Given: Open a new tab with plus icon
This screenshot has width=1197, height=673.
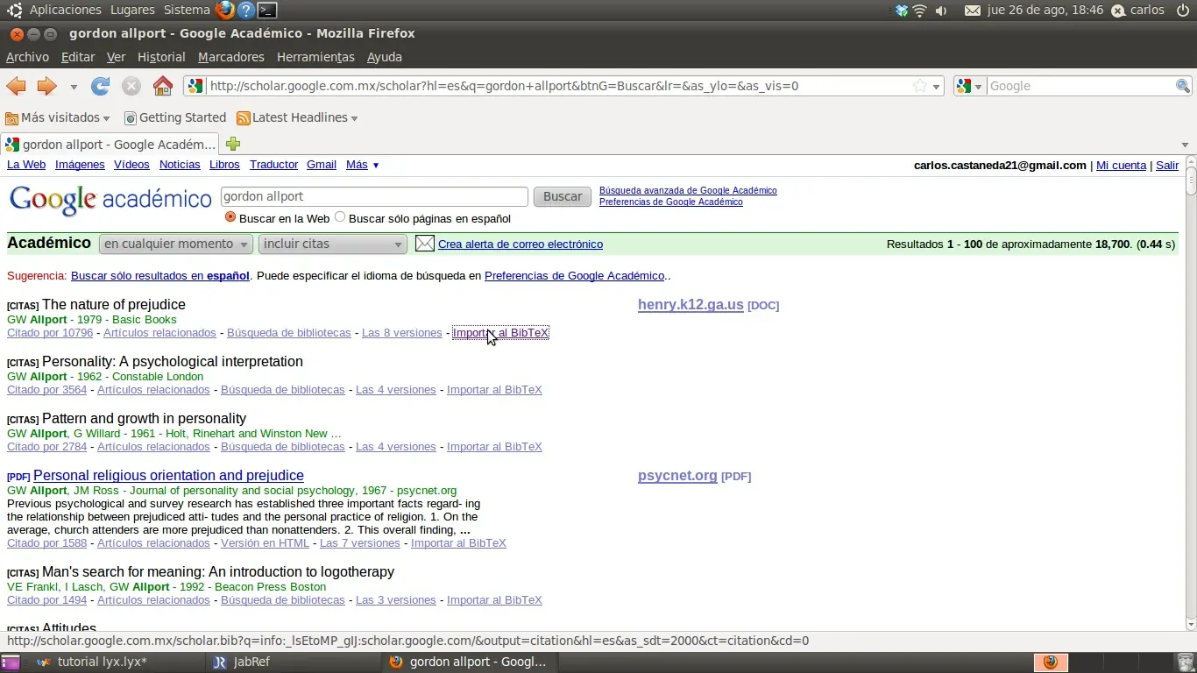Looking at the screenshot, I should click(233, 144).
